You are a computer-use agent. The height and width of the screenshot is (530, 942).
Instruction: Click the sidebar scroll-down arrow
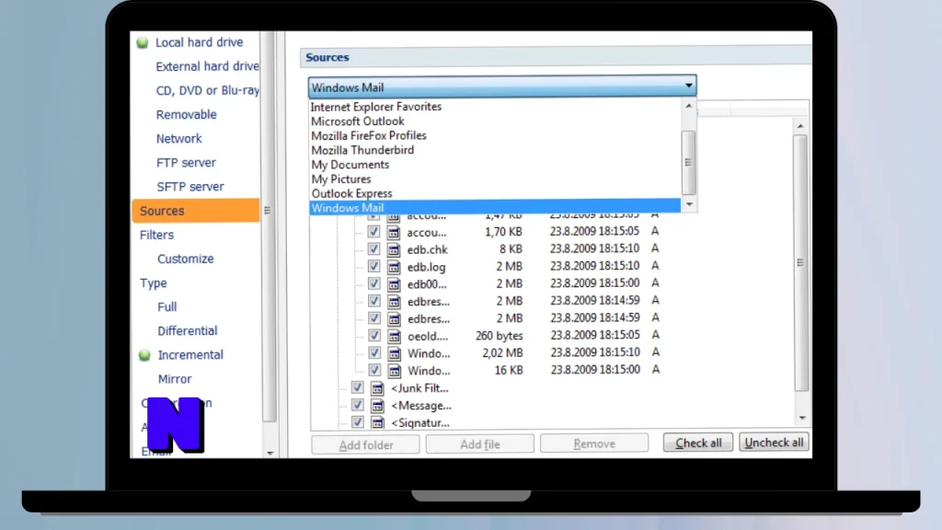pyautogui.click(x=270, y=453)
